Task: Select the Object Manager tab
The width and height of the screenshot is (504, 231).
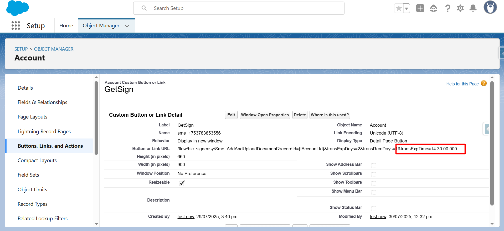Action: pos(101,25)
